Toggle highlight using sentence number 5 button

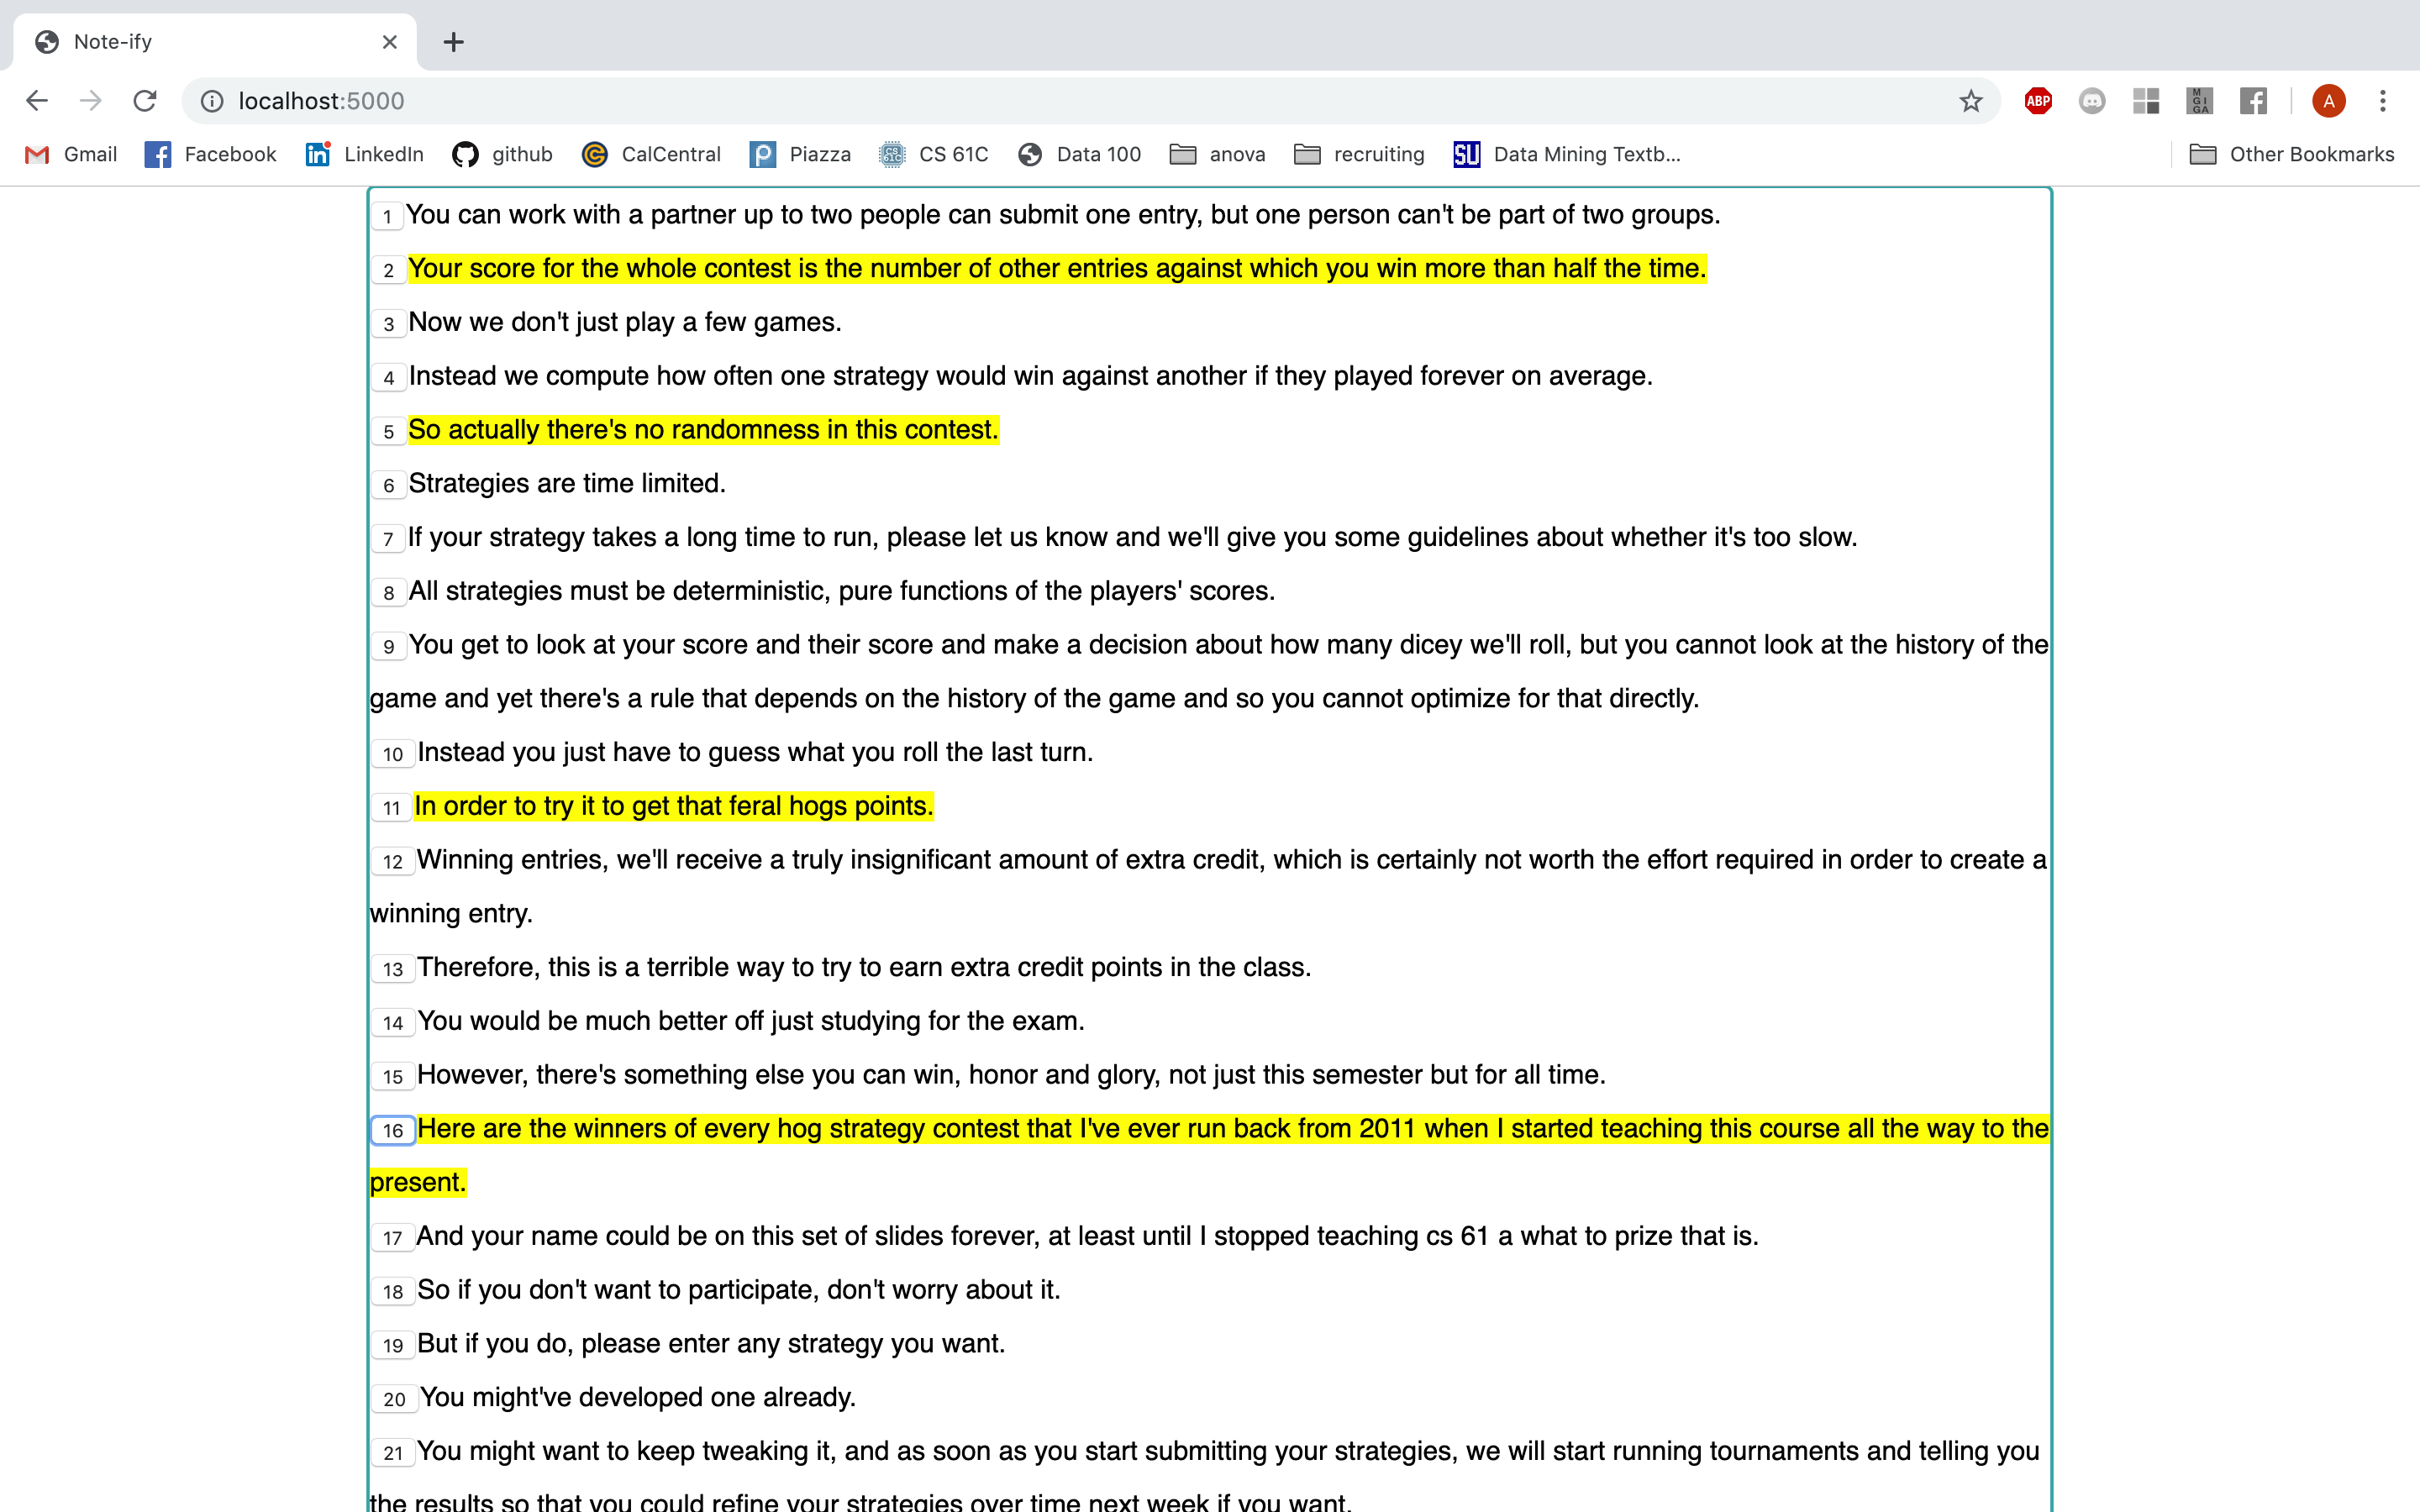[x=388, y=432]
